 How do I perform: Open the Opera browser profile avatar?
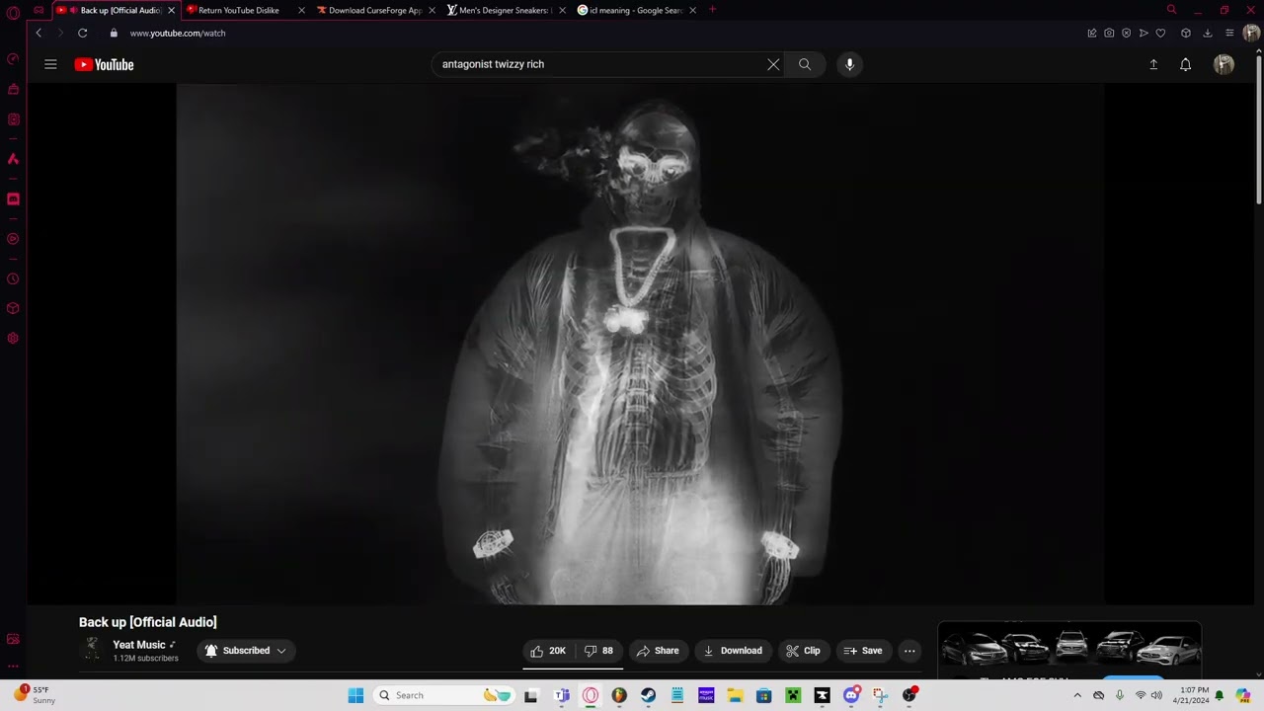click(1251, 33)
